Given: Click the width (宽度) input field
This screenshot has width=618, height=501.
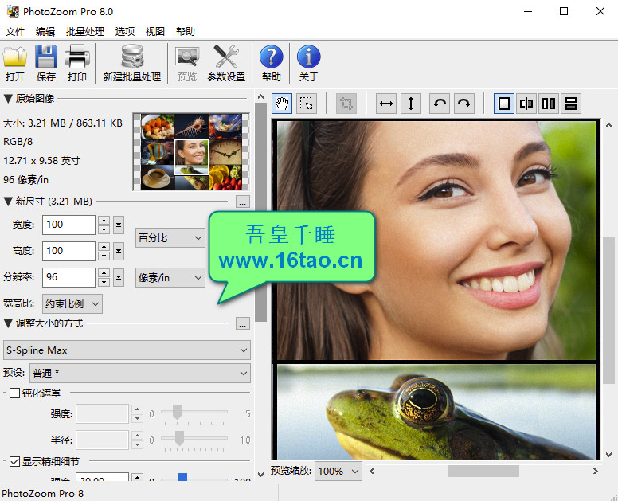Looking at the screenshot, I should click(x=68, y=225).
